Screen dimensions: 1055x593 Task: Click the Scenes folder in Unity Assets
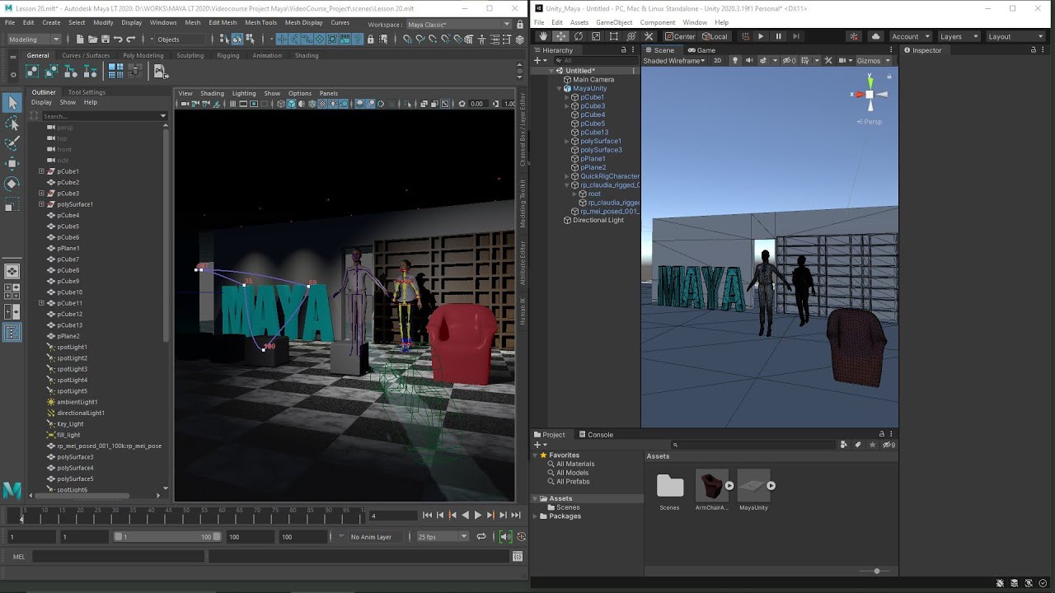(x=670, y=491)
